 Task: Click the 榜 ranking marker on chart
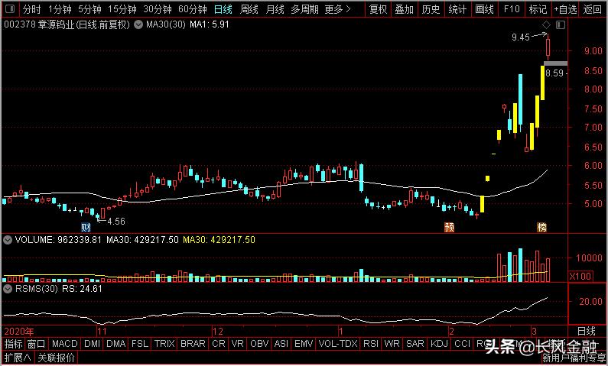click(541, 227)
